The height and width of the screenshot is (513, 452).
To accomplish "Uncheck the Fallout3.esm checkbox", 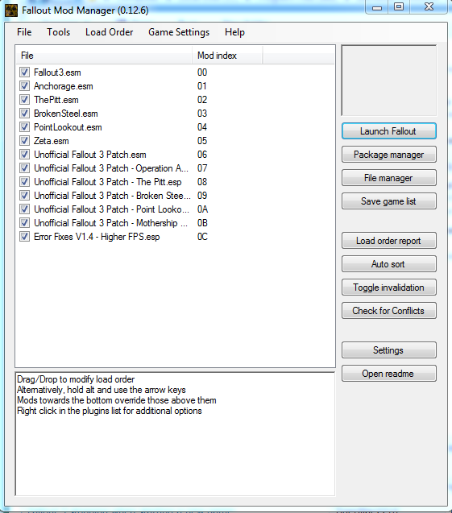I will [x=24, y=72].
